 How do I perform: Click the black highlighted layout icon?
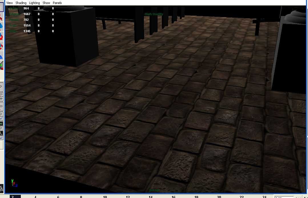tap(1, 133)
